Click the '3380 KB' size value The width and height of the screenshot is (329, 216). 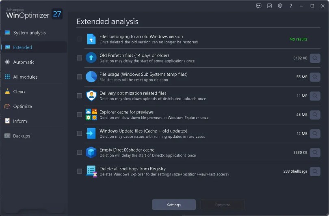click(300, 152)
